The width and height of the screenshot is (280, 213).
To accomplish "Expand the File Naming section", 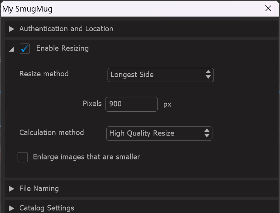I will point(12,189).
